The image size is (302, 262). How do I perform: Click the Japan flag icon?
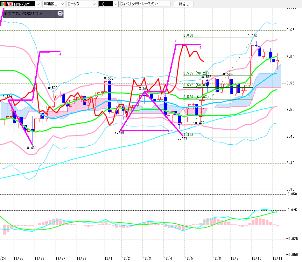pyautogui.click(x=11, y=4)
